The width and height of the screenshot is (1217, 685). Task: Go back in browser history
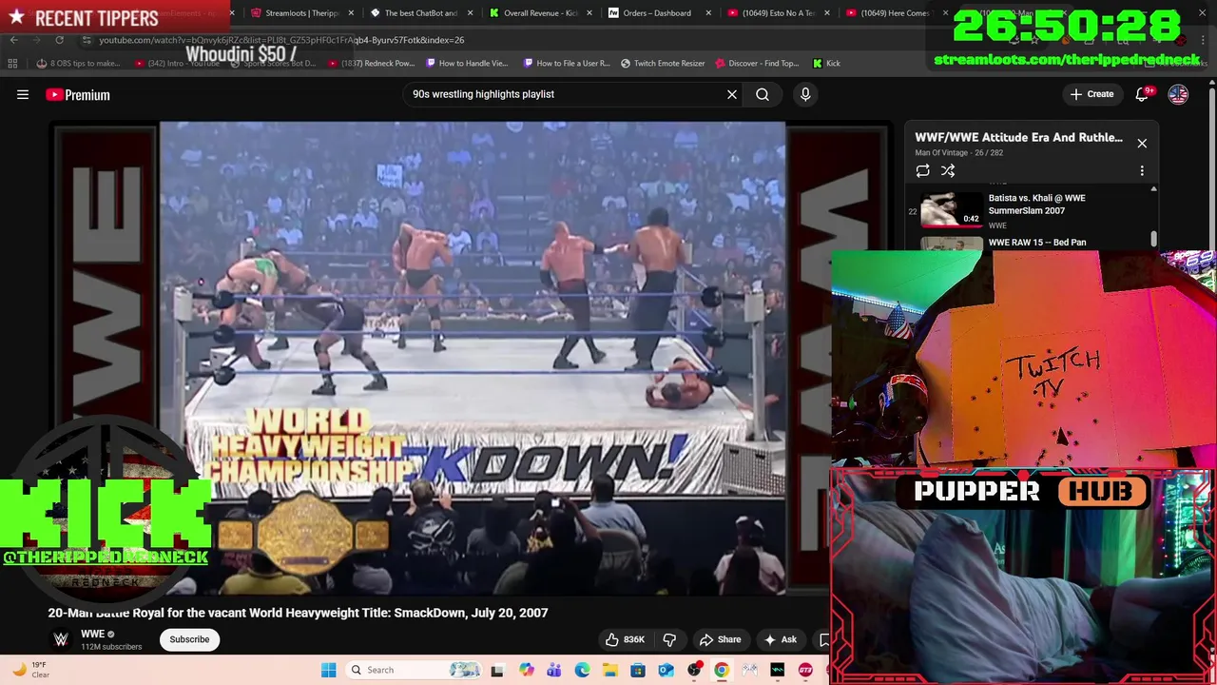13,40
